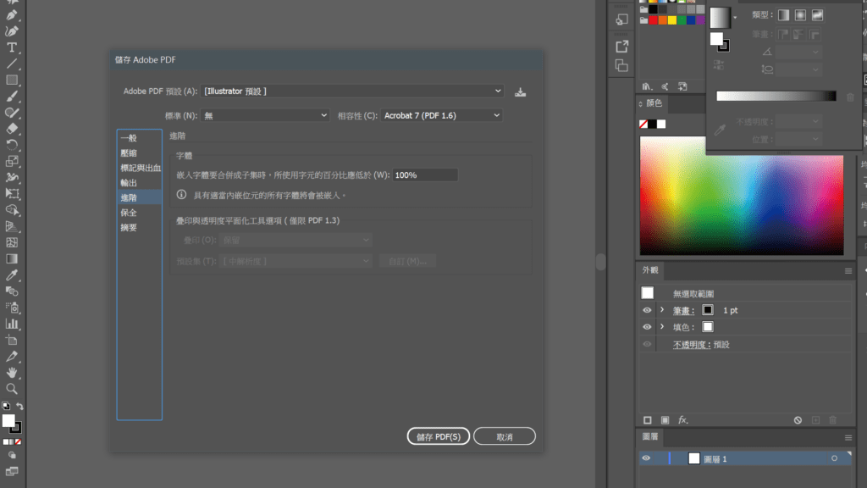Click the red swatch in the Swatches panel
867x488 pixels.
(x=654, y=19)
